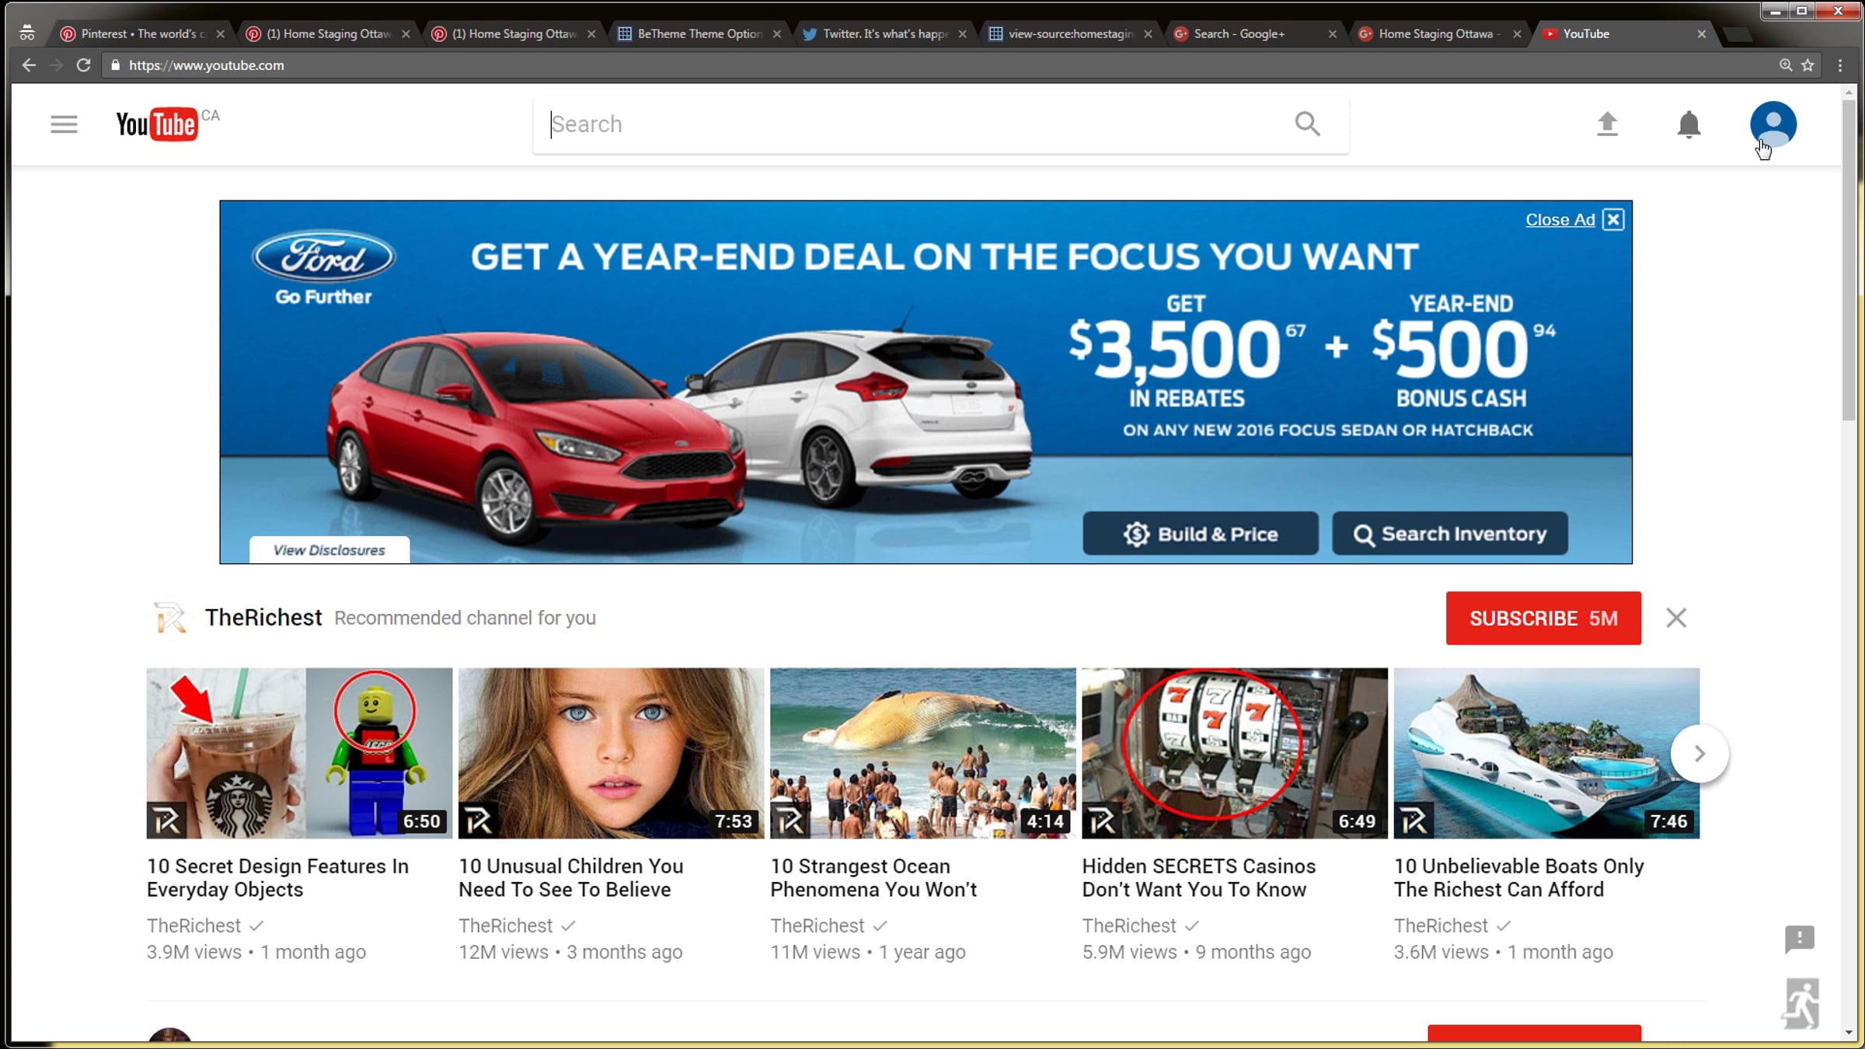Go back with the browser back arrow
This screenshot has width=1865, height=1049.
(29, 65)
